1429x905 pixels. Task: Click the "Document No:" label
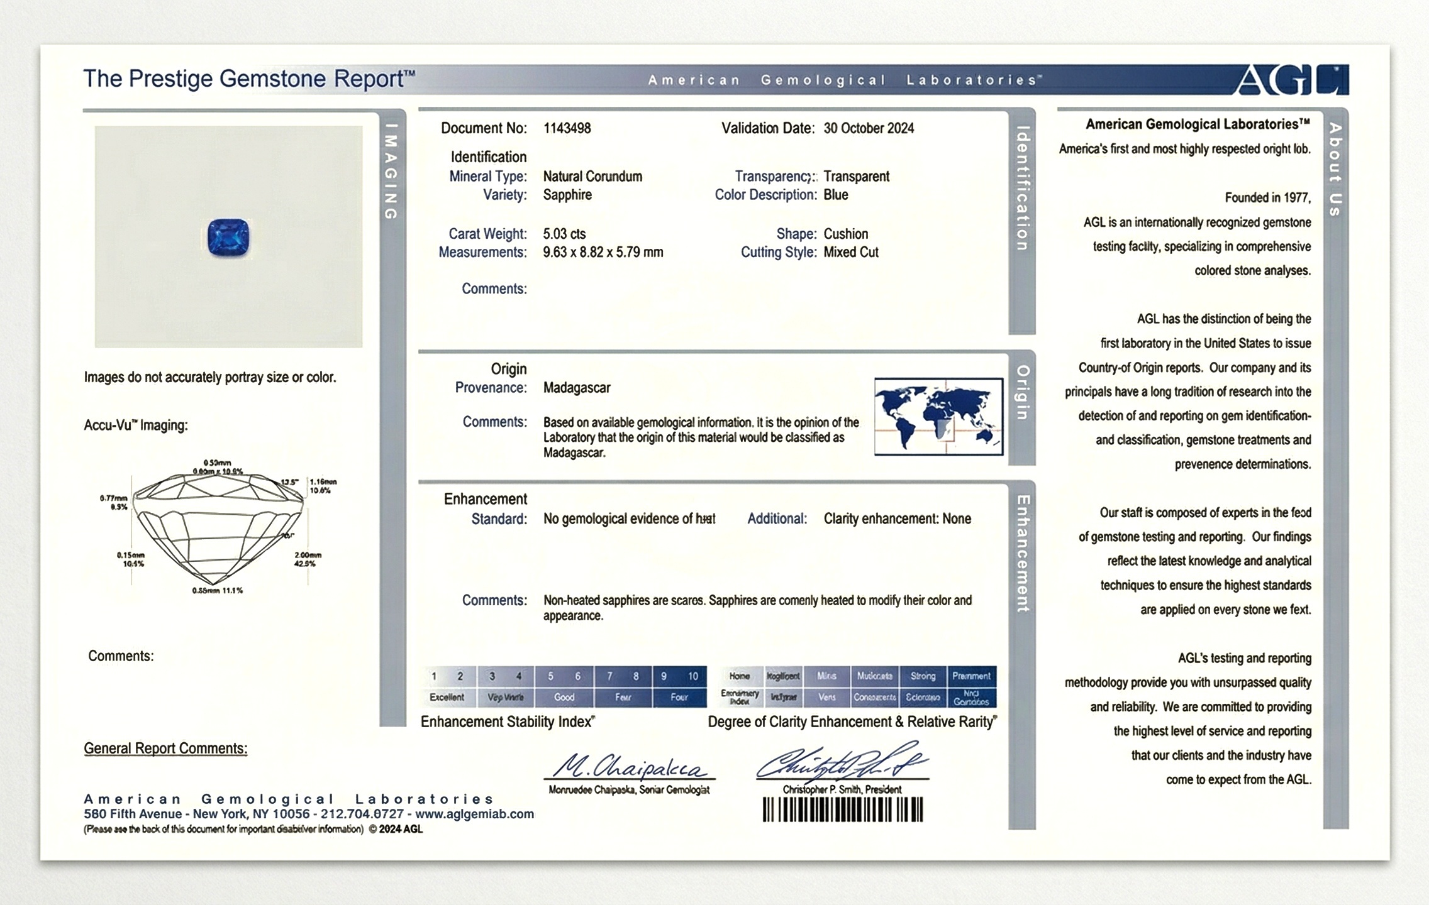[x=484, y=128]
